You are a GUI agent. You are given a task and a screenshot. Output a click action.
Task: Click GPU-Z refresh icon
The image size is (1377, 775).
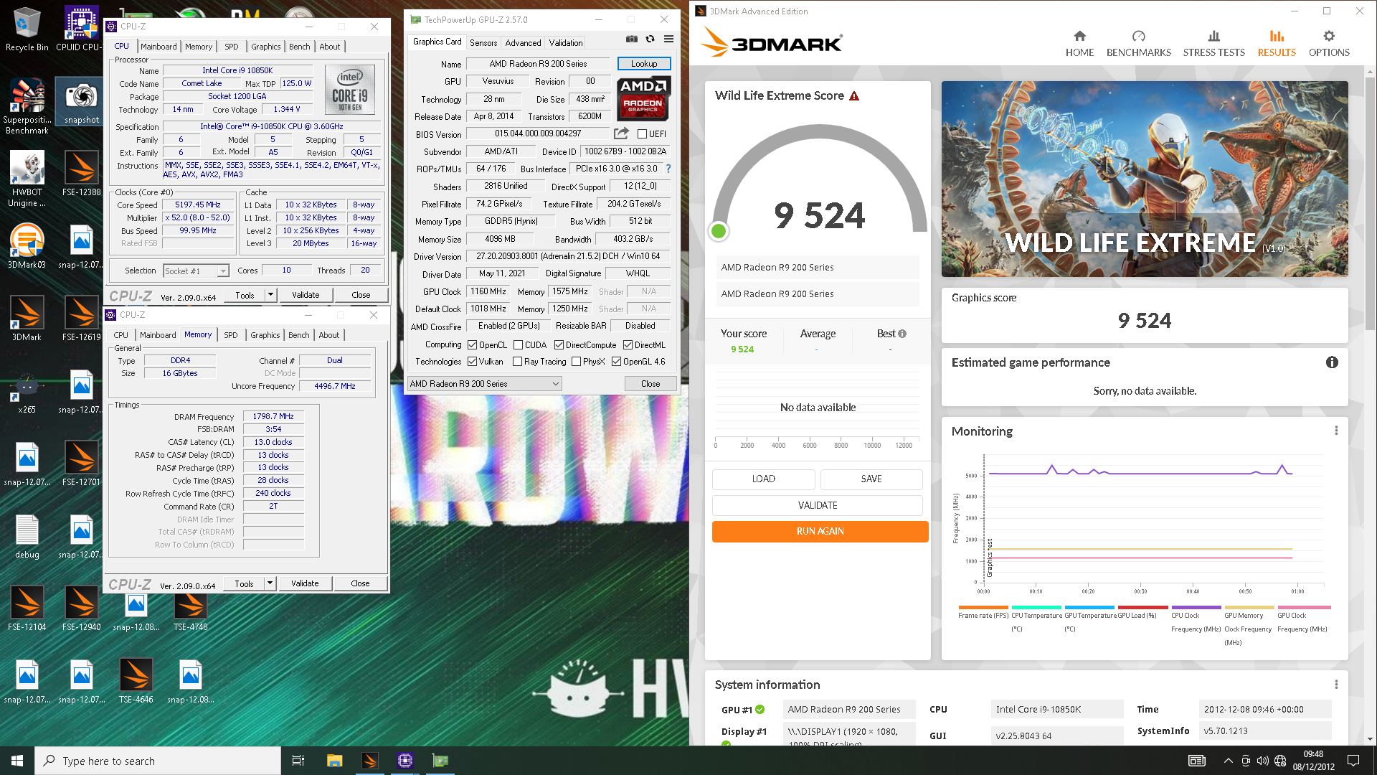pos(650,39)
